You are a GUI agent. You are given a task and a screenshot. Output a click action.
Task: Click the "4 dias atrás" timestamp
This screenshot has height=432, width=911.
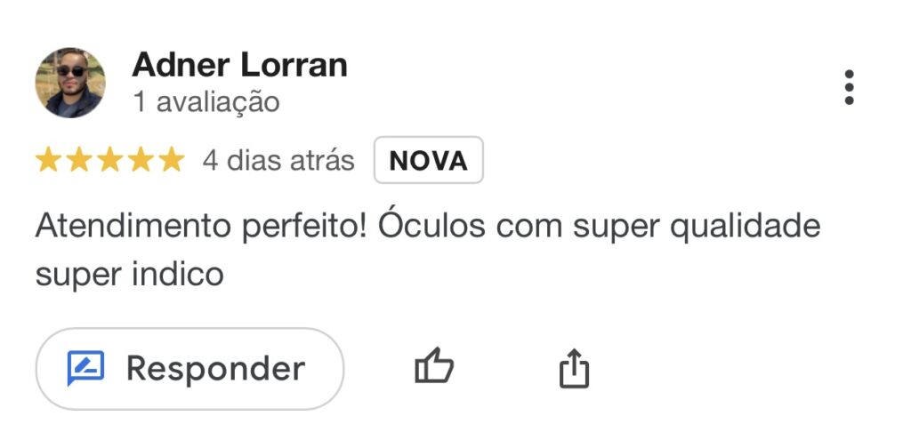click(278, 160)
